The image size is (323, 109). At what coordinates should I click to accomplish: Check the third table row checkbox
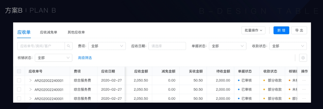(19, 98)
